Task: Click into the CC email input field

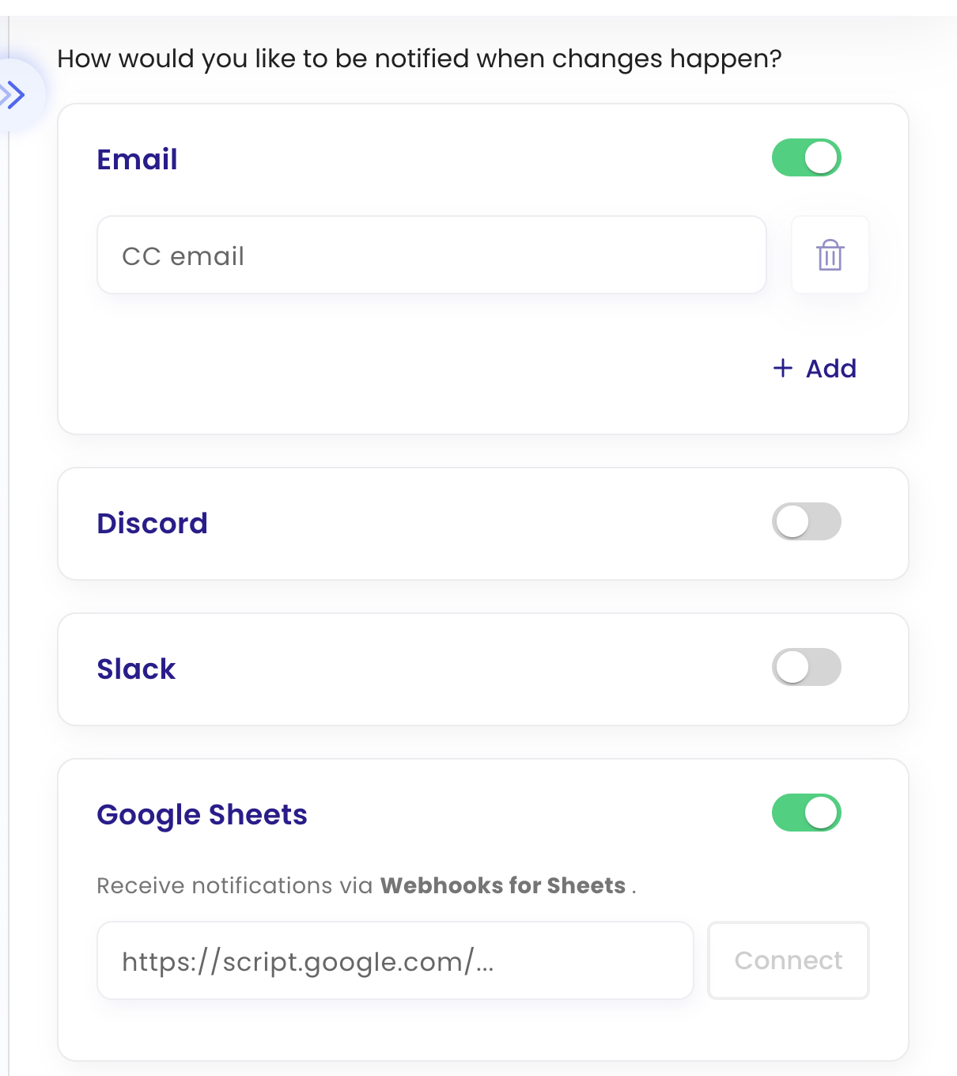Action: point(431,255)
